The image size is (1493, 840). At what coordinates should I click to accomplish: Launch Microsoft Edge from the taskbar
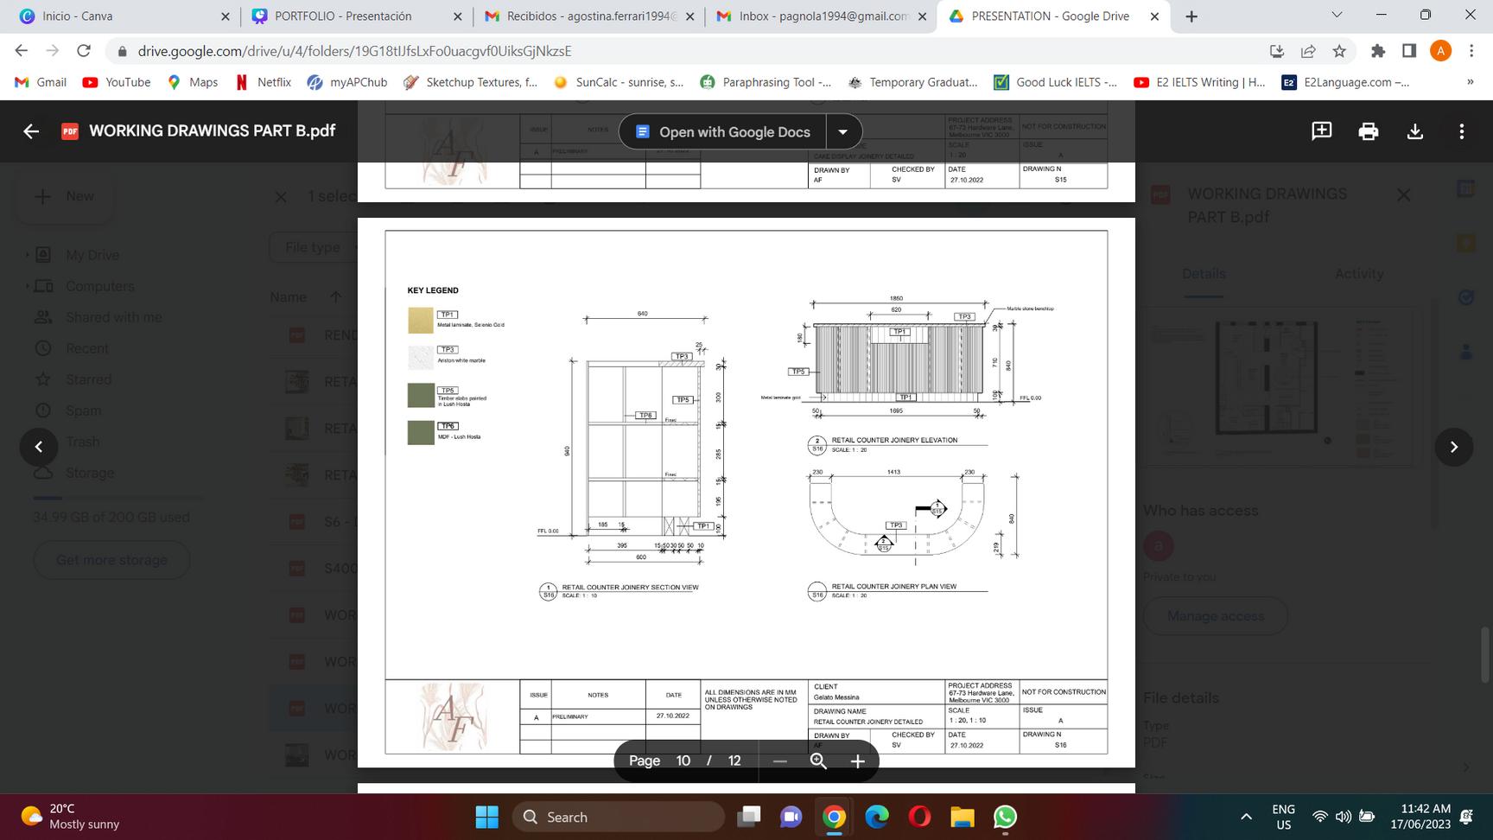tap(877, 817)
